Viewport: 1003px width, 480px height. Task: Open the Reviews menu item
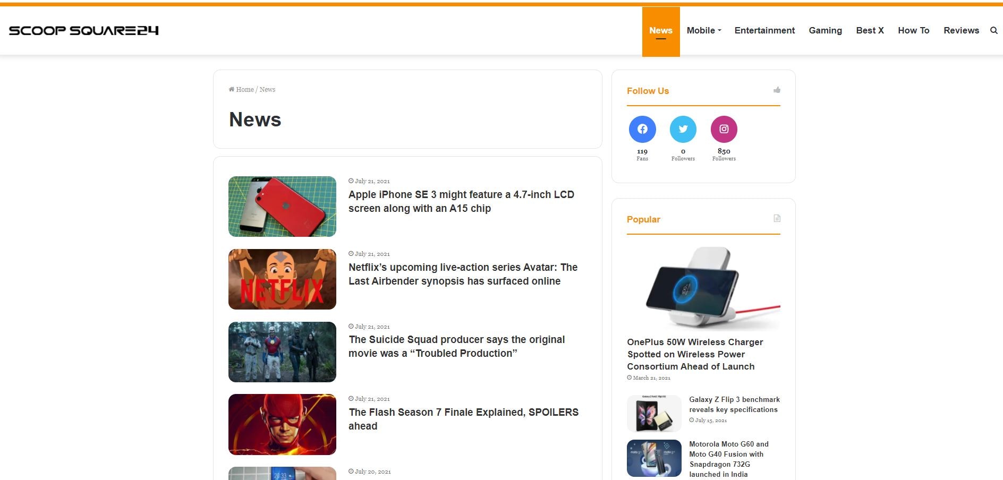[961, 30]
